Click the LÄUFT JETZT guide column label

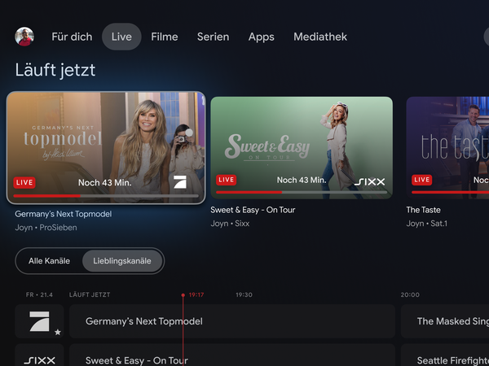90,294
